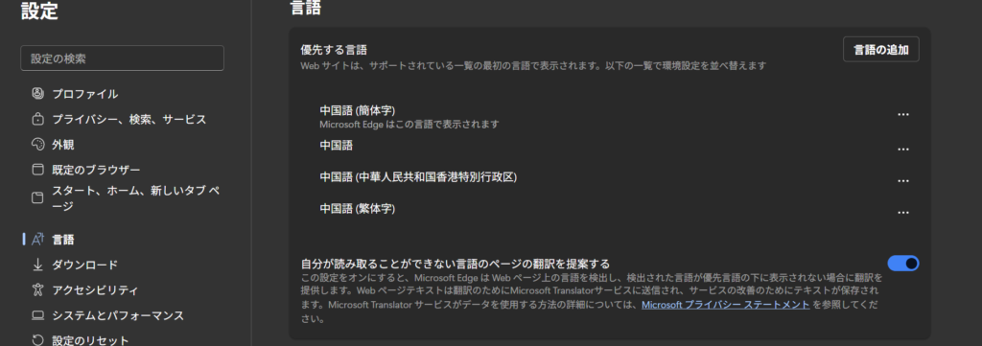
Task: Open more options for 中国語 (簡体字)
Action: coord(903,114)
